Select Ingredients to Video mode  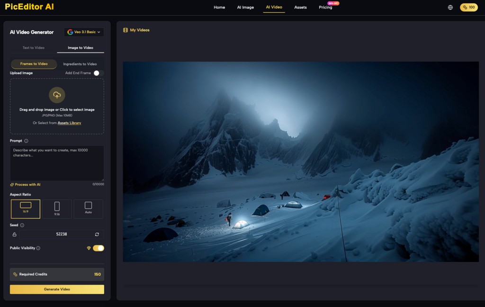pos(80,64)
